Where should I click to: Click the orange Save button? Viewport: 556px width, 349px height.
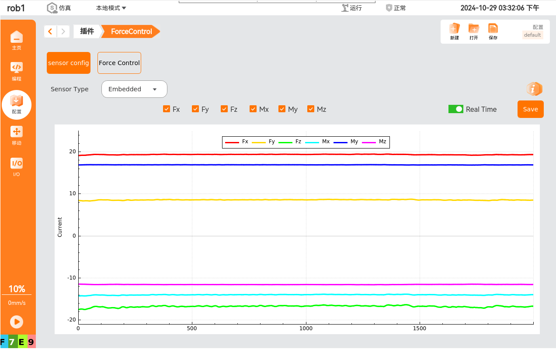(x=530, y=109)
